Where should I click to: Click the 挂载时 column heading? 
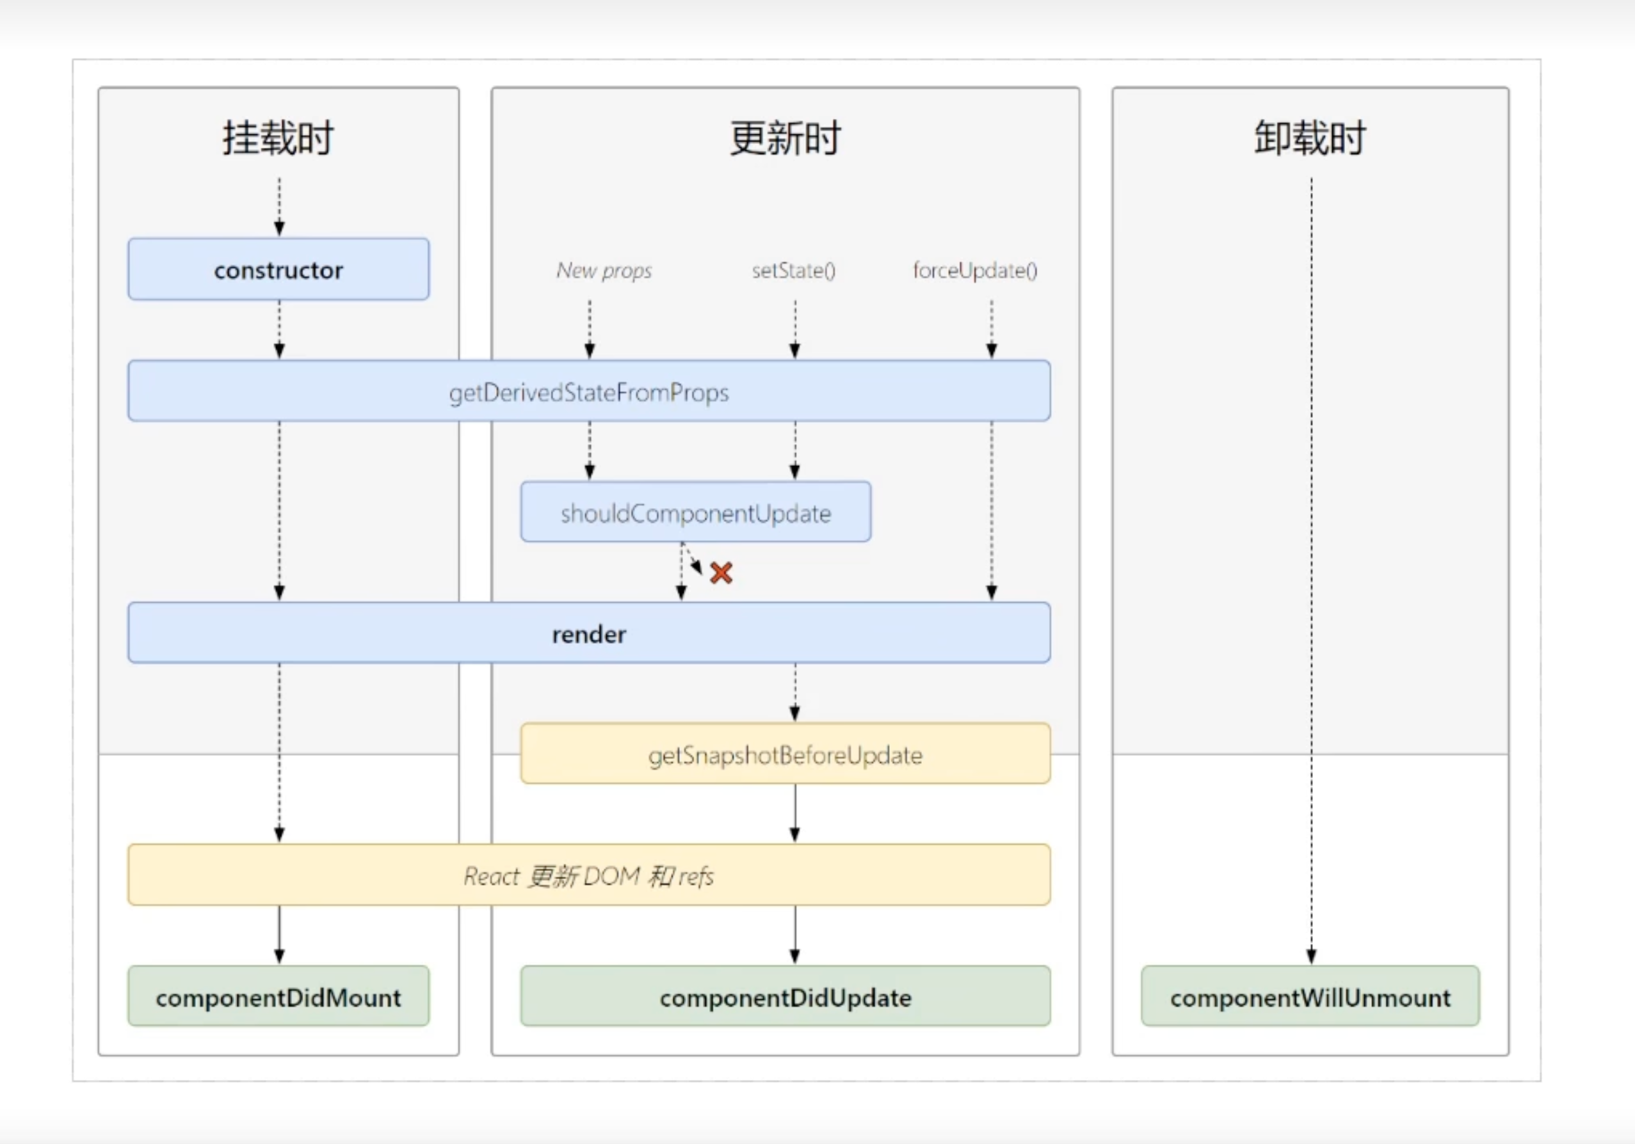pyautogui.click(x=278, y=138)
